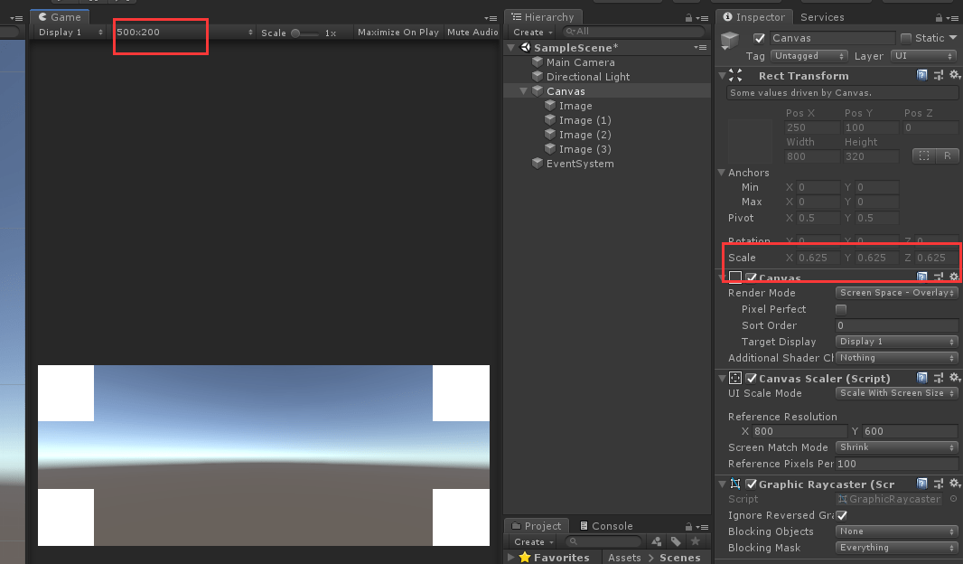Viewport: 963px width, 564px height.
Task: Open the Display 1 dropdown in Game view
Action: click(70, 32)
